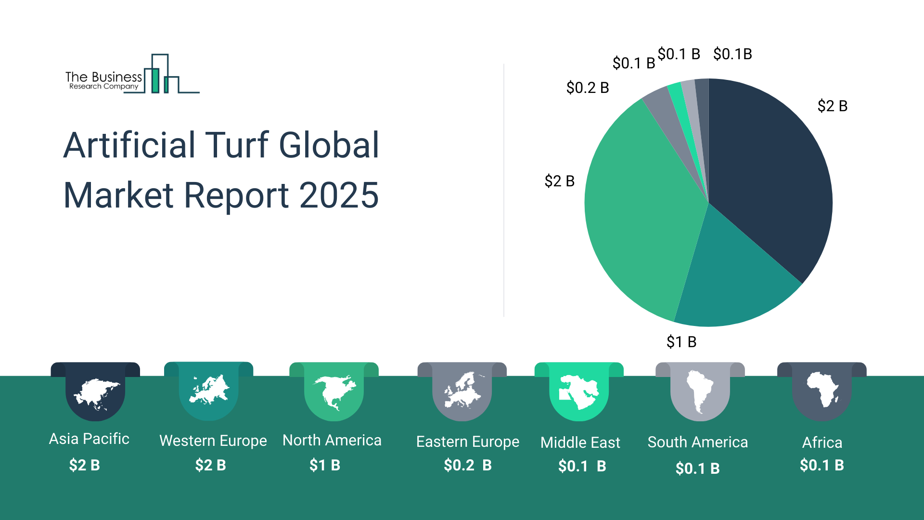Click the North America label
Screen dimensions: 924x520
pos(332,440)
